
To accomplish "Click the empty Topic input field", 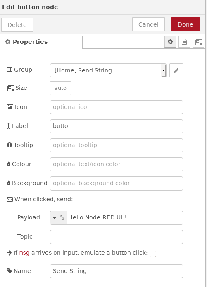I will click(x=117, y=237).
